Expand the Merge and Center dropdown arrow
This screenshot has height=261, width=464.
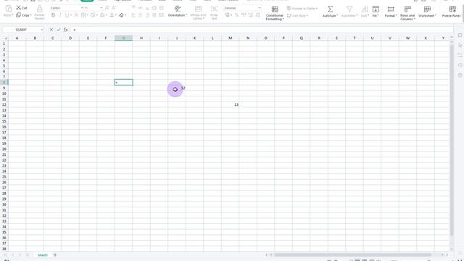(x=203, y=19)
